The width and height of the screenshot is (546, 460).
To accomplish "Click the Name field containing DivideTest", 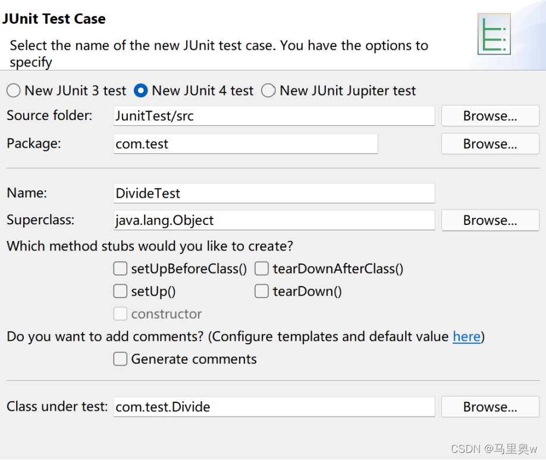I will click(274, 193).
